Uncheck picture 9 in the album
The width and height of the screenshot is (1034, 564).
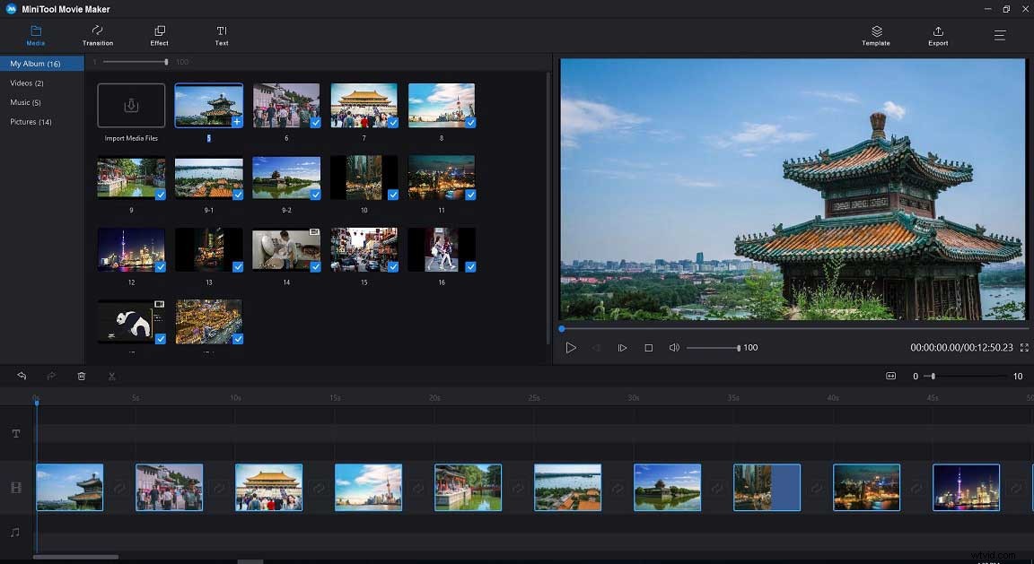(x=160, y=195)
